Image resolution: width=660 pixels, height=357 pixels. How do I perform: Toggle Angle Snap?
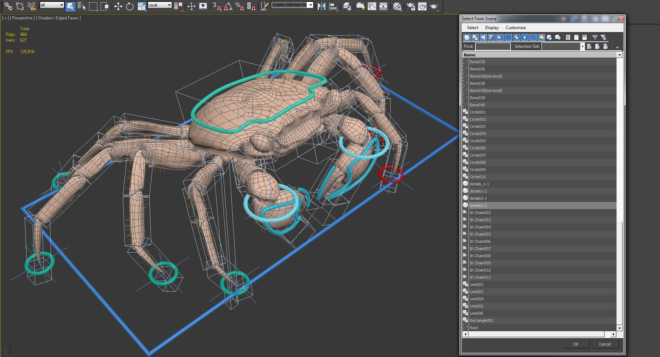pyautogui.click(x=228, y=6)
